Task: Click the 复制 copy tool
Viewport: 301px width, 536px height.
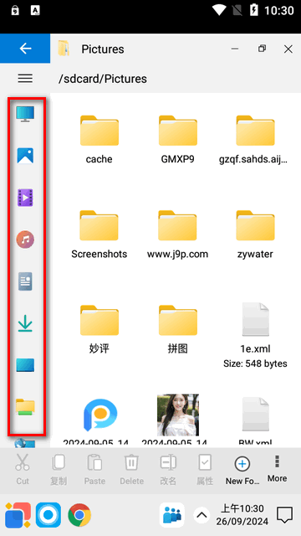Action: 59,470
